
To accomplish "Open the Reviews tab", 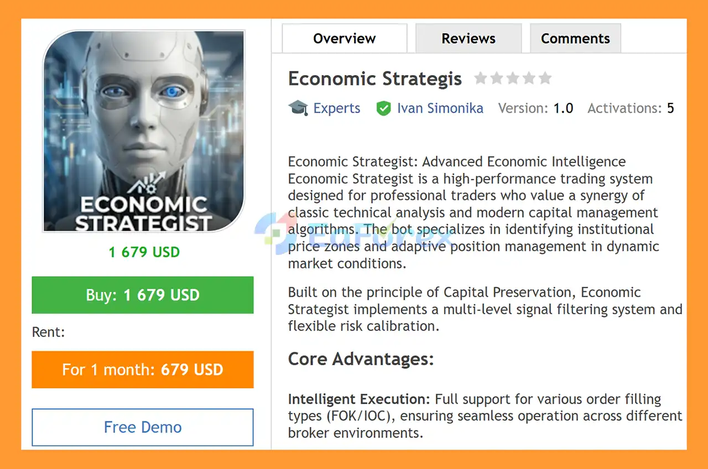I will 468,39.
